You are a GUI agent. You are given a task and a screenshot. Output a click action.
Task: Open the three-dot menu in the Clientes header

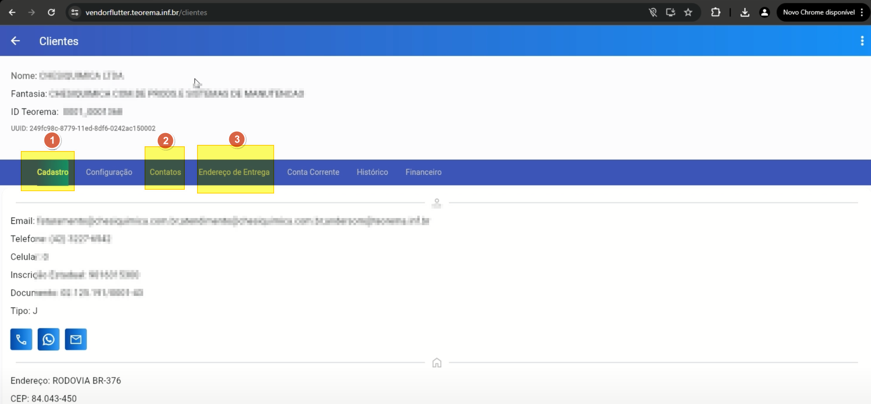862,41
